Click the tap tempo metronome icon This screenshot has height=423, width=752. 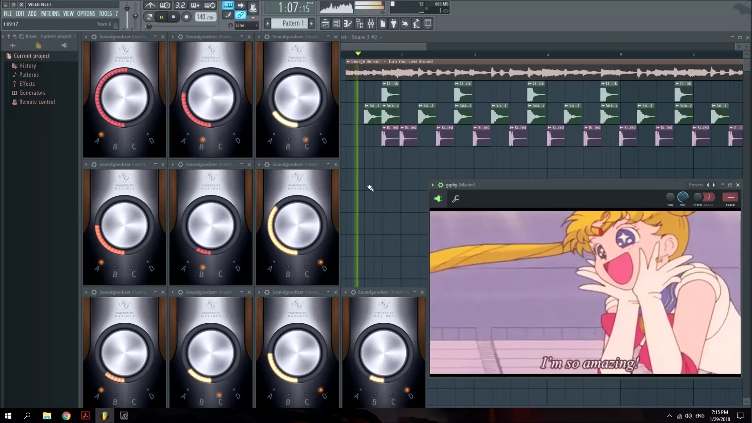[151, 5]
